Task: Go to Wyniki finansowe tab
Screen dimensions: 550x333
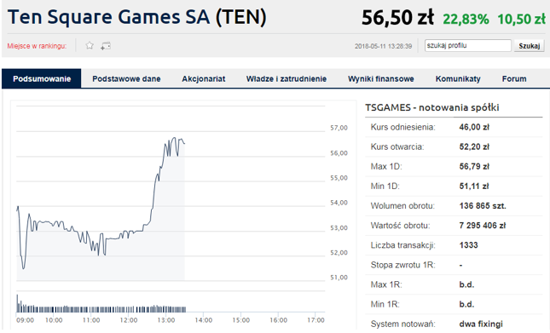Action: point(381,79)
